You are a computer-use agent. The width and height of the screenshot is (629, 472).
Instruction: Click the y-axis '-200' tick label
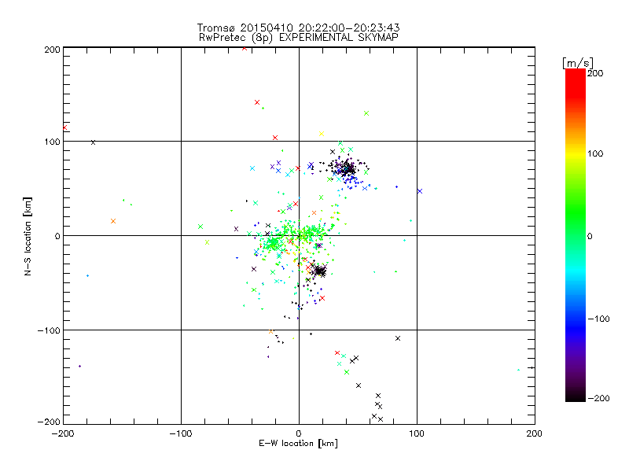(x=49, y=422)
